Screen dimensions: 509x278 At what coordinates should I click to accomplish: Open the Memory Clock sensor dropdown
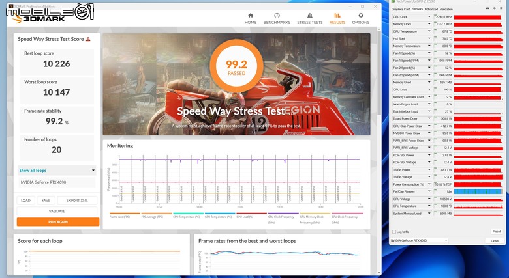click(429, 24)
